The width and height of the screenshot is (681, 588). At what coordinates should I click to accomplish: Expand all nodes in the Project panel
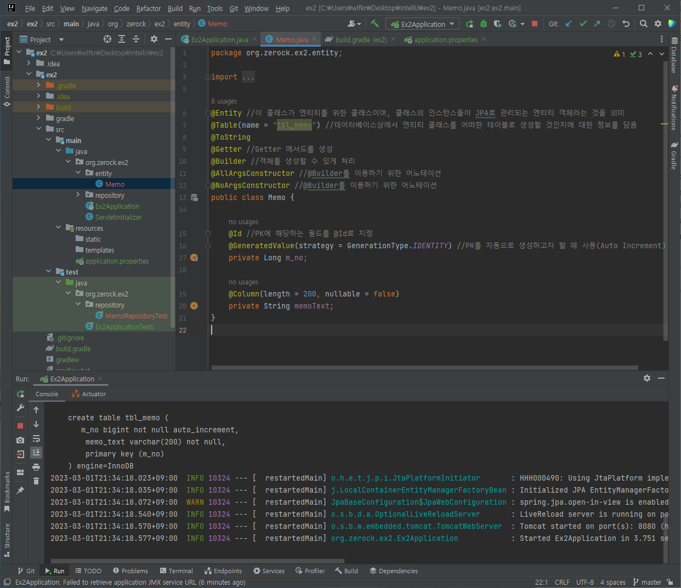coord(122,39)
